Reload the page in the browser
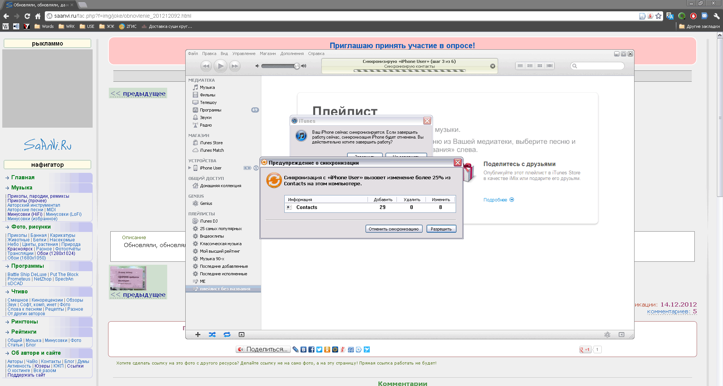Image resolution: width=723 pixels, height=386 pixels. [x=27, y=16]
